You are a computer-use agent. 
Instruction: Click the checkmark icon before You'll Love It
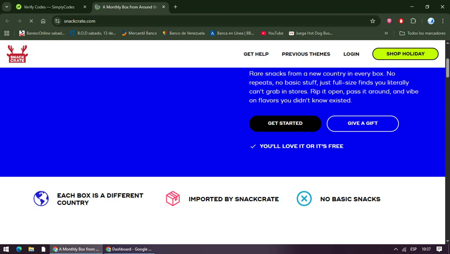pyautogui.click(x=253, y=146)
